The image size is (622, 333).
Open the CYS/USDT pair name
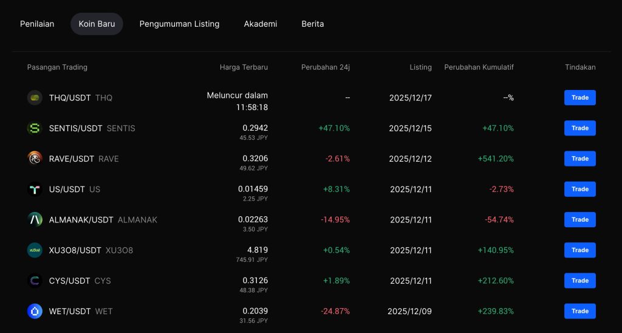click(69, 281)
